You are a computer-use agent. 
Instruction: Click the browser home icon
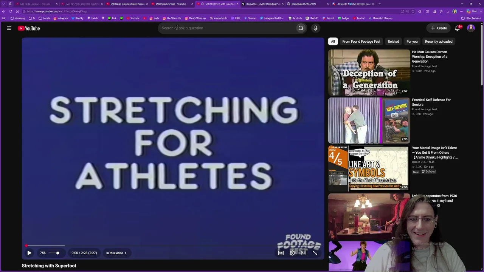click(x=17, y=11)
